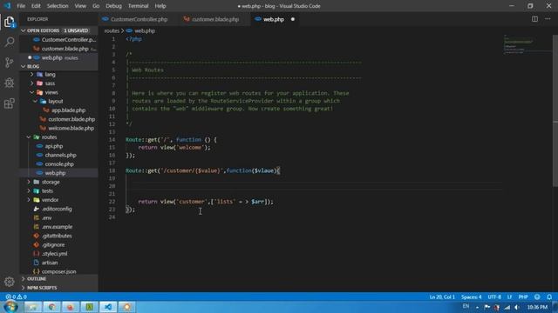Open the Debug view icon
Image resolution: width=558 pixels, height=313 pixels.
pos(10,83)
